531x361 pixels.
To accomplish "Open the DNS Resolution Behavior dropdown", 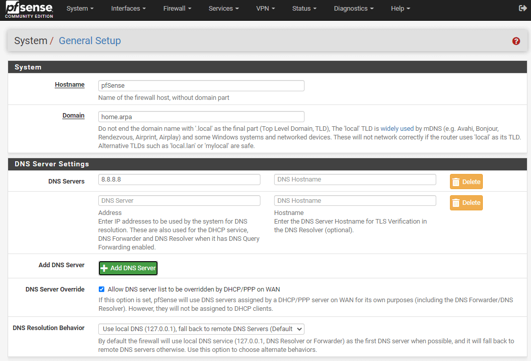I will click(201, 329).
